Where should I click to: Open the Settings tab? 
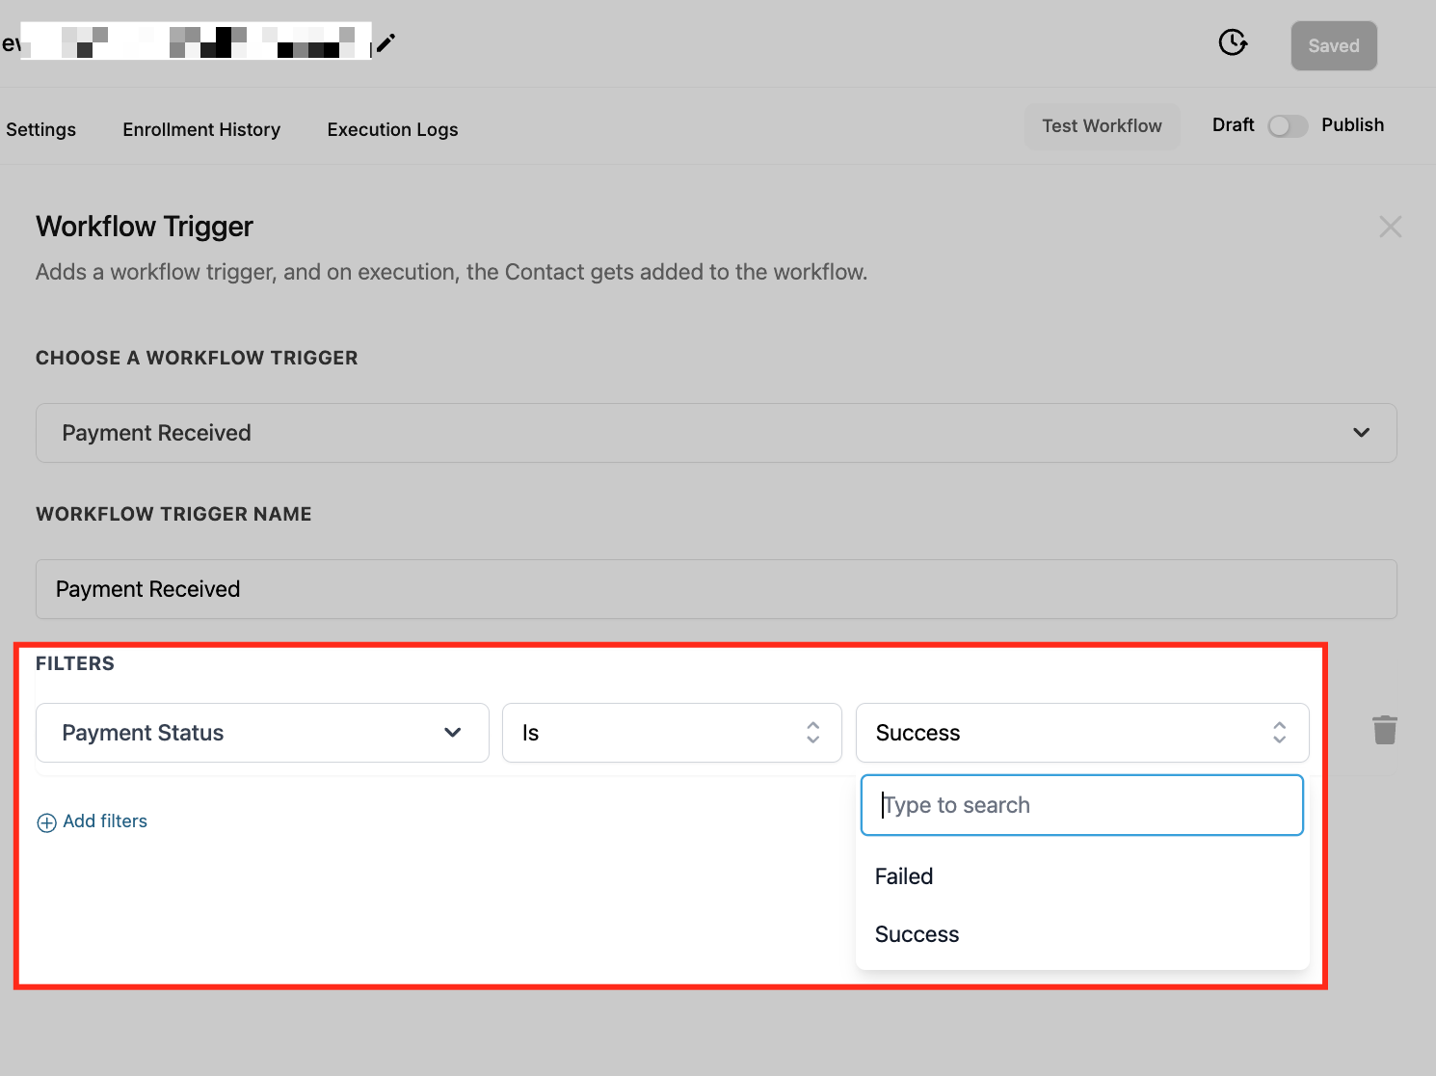pos(40,129)
